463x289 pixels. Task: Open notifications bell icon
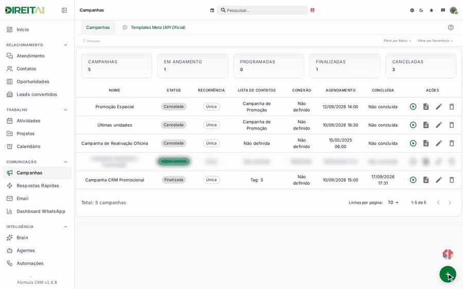pyautogui.click(x=432, y=10)
